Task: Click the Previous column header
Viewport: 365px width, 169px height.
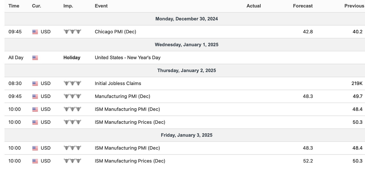Action: coord(354,6)
